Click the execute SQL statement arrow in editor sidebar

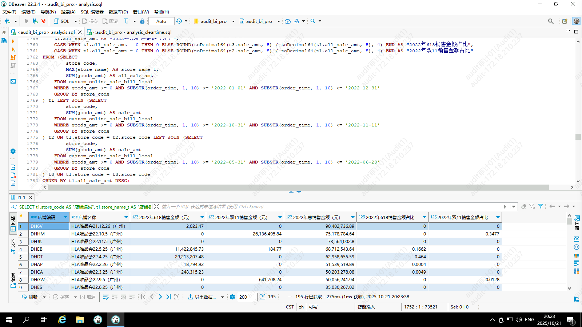click(x=13, y=41)
